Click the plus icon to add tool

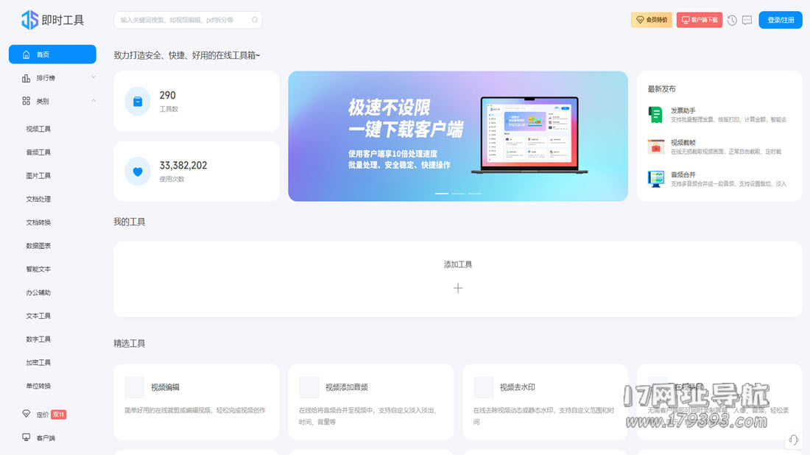point(458,288)
